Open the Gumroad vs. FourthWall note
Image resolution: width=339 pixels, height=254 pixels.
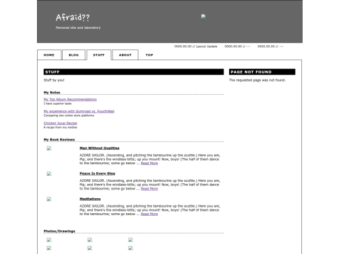(x=79, y=111)
